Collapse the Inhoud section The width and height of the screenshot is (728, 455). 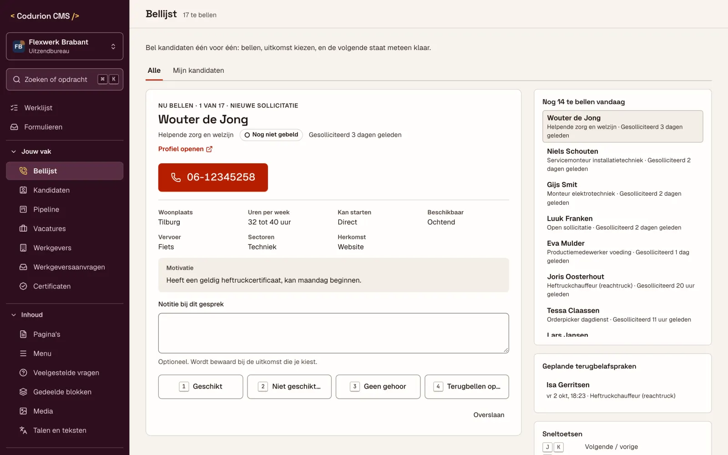pyautogui.click(x=65, y=315)
